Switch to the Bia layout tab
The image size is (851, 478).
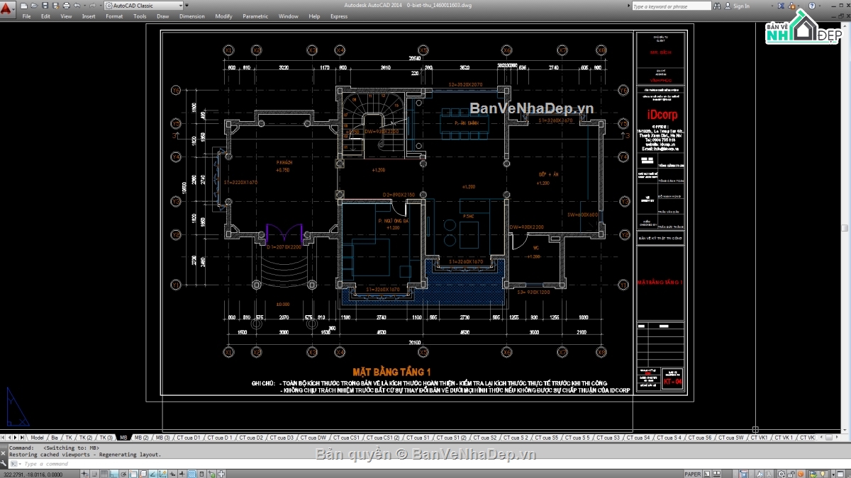55,438
